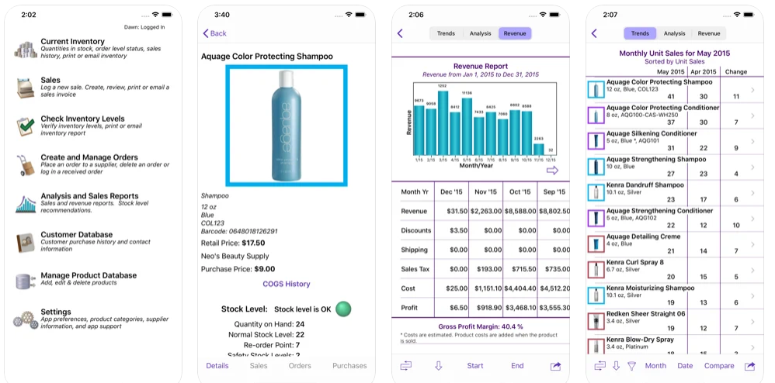Image resolution: width=775 pixels, height=383 pixels.
Task: Tap the share icon on Revenue report
Action: click(555, 366)
